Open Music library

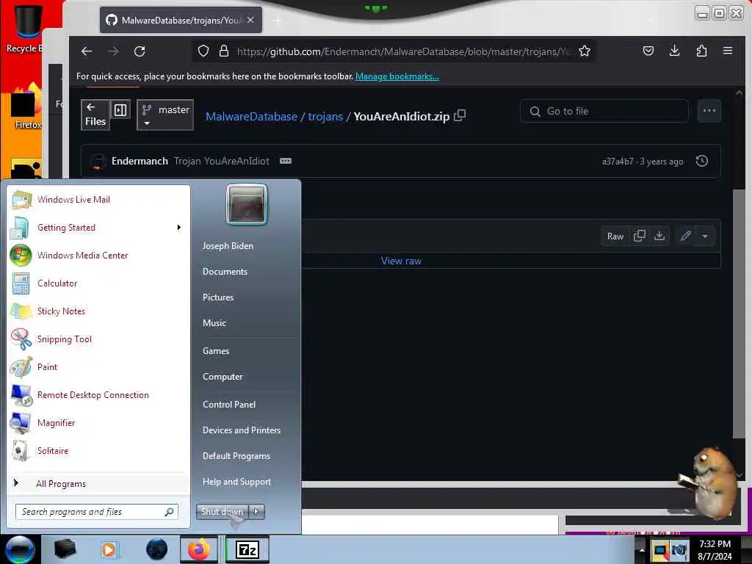pos(214,323)
